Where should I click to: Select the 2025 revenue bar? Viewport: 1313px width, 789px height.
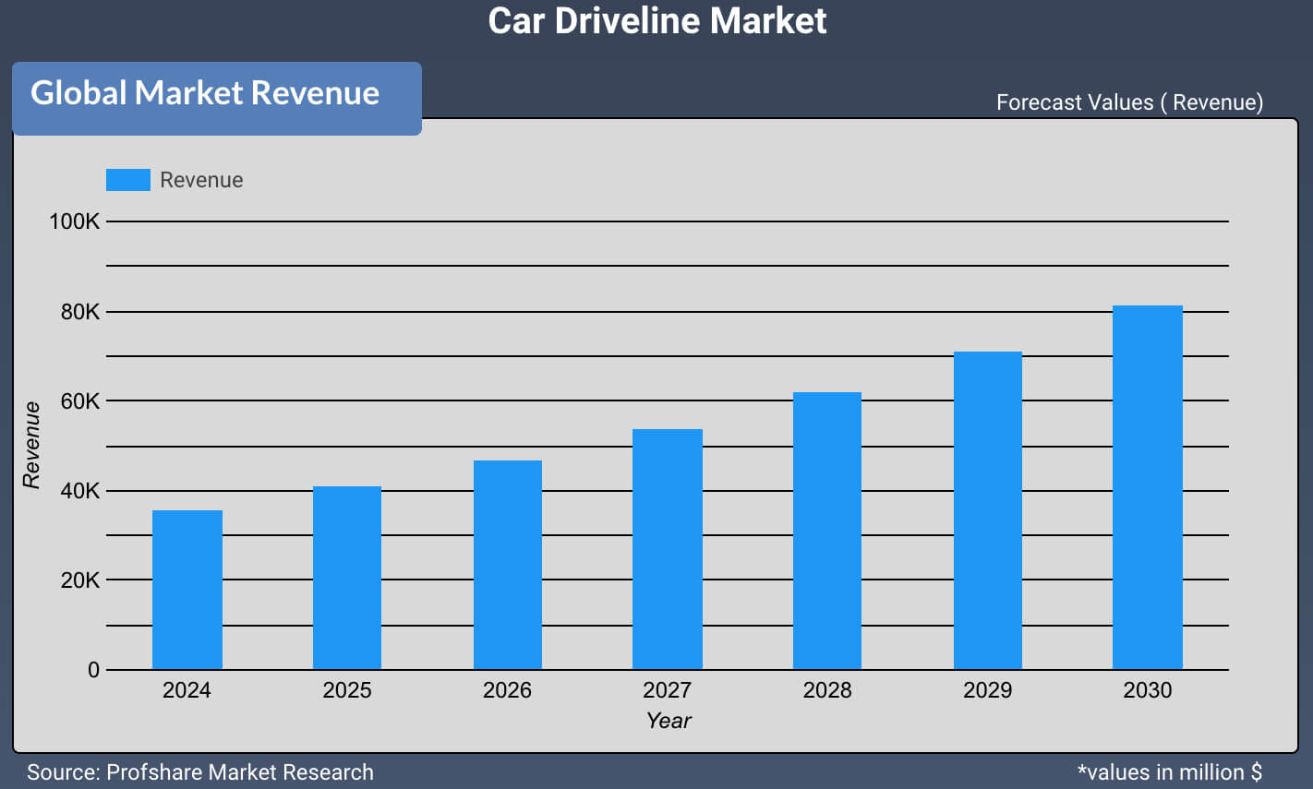347,578
